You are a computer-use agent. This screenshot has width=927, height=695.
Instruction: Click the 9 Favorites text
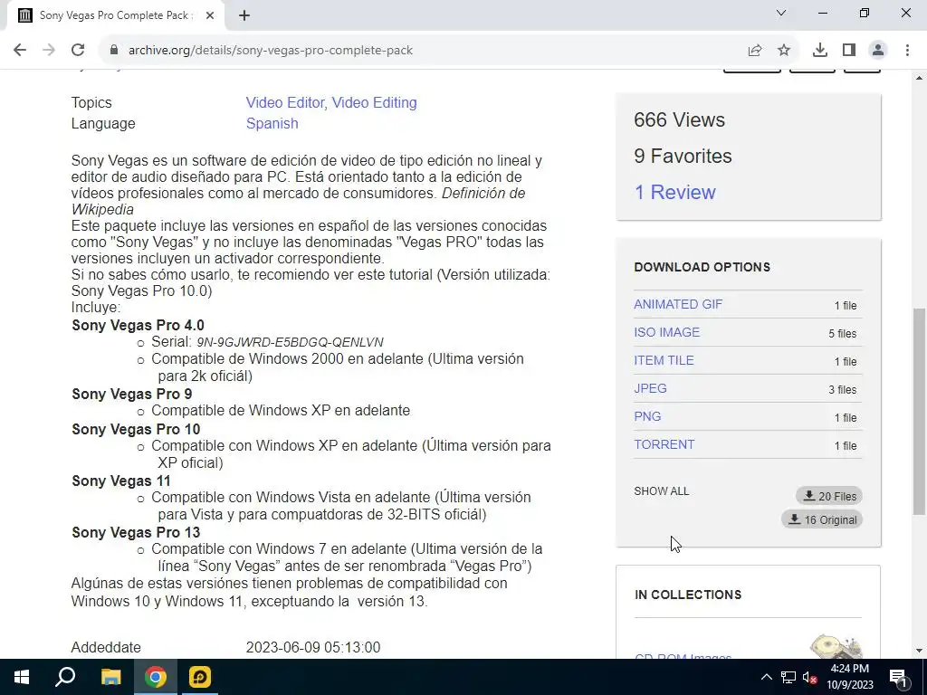click(x=683, y=156)
